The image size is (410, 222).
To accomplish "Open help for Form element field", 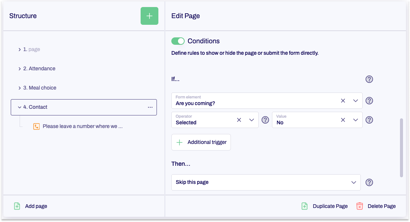I will click(369, 101).
